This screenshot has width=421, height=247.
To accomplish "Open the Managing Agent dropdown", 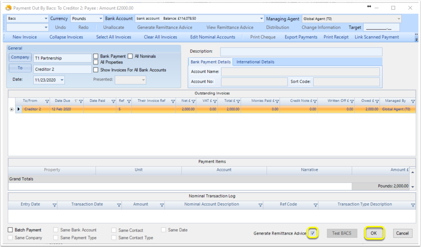I will click(x=399, y=19).
